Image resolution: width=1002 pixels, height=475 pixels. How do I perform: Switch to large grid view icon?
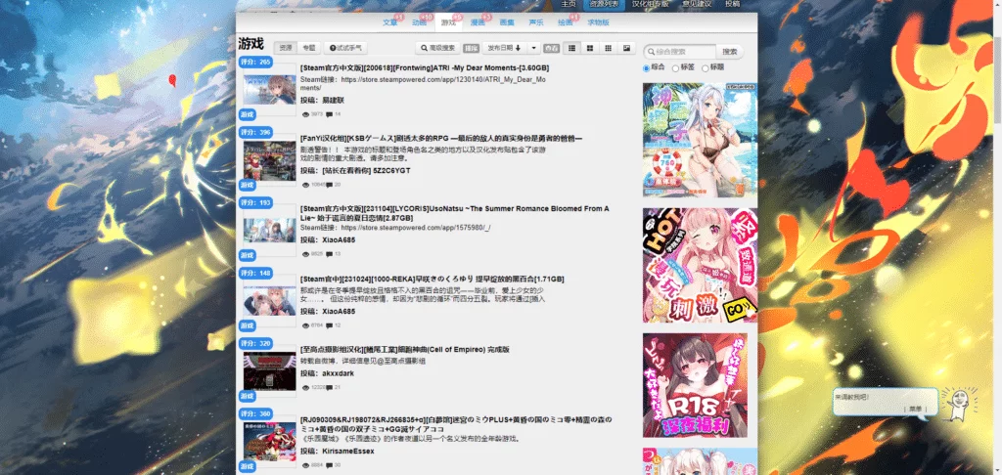(x=590, y=48)
